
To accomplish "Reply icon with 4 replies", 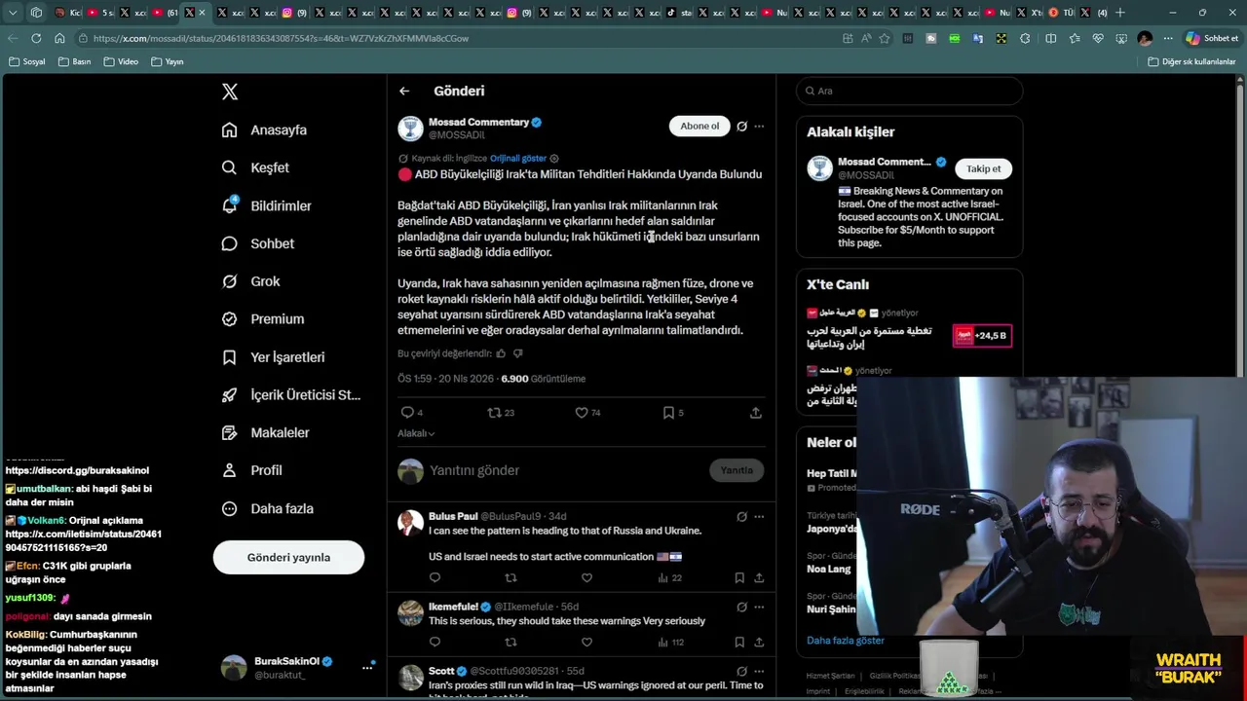I will coord(412,413).
